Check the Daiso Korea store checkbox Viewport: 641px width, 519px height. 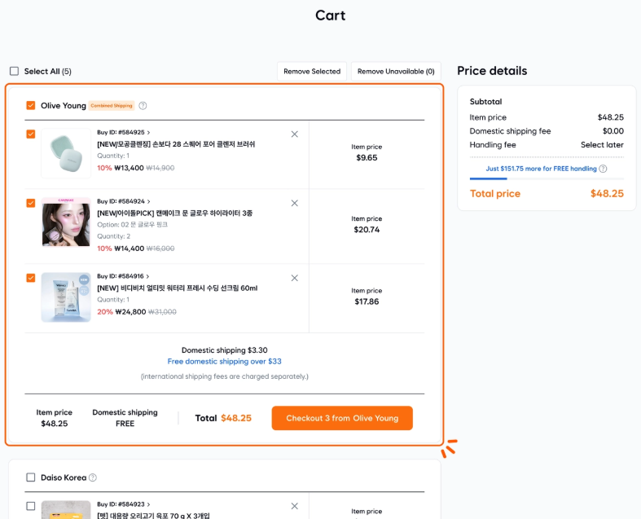[31, 478]
